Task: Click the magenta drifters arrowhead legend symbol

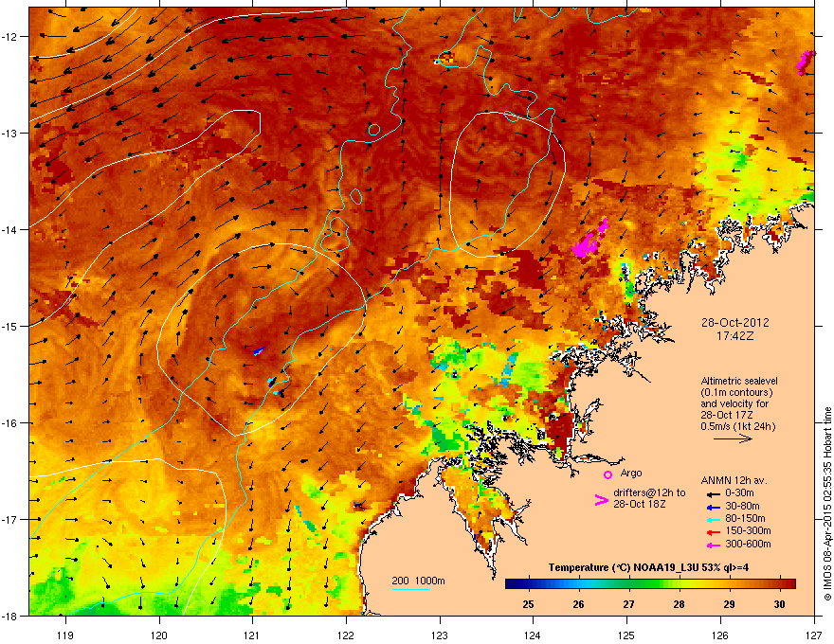Action: tap(601, 500)
